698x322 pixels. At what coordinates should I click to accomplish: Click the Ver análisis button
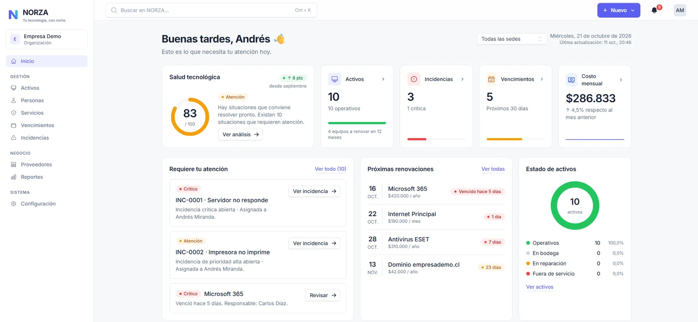[x=240, y=135]
